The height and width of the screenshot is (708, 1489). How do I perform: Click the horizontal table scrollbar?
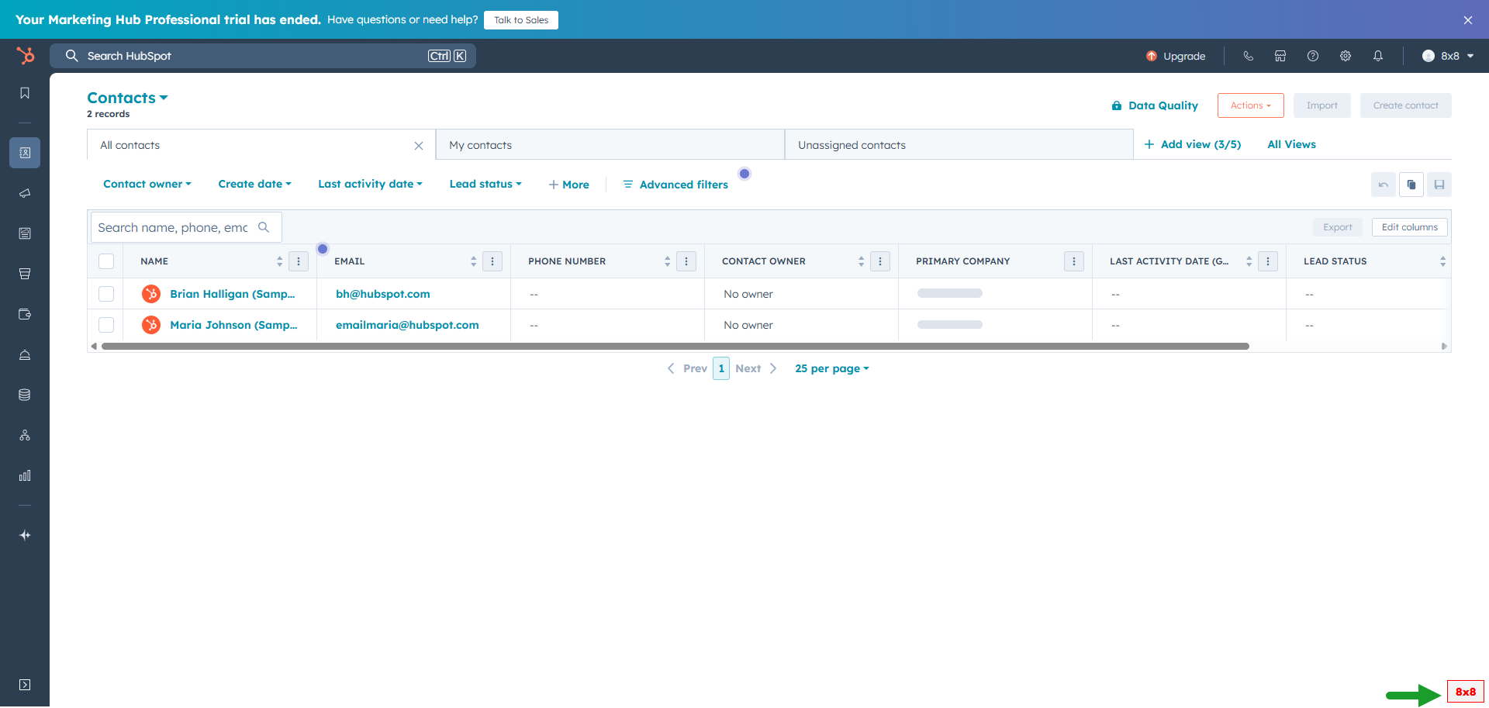675,347
